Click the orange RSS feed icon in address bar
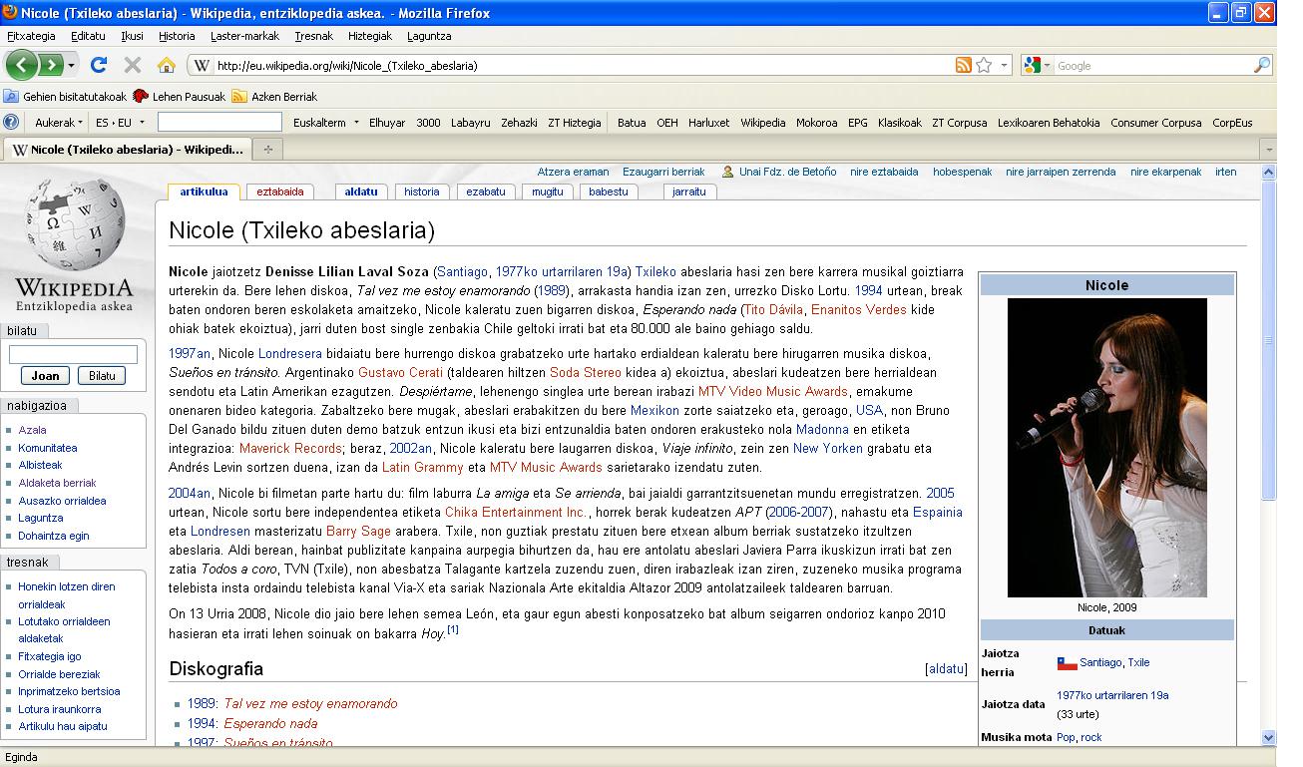Screen dimensions: 1303x767 tap(963, 66)
